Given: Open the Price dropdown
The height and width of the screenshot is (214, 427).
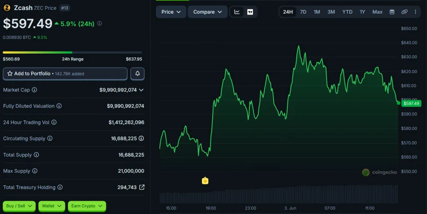Looking at the screenshot, I should point(171,12).
